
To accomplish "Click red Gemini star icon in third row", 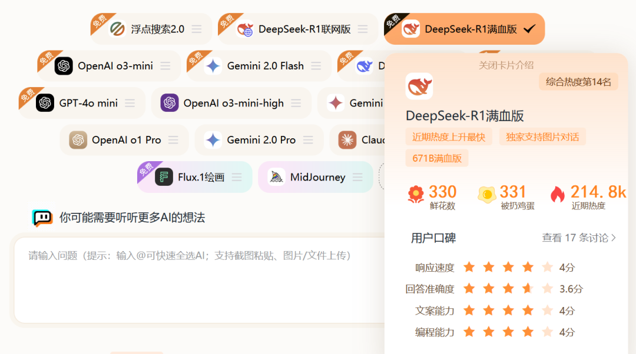I will pos(336,103).
